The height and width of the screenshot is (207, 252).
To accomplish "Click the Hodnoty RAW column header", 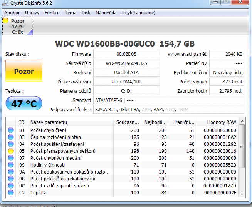I will [218, 122].
